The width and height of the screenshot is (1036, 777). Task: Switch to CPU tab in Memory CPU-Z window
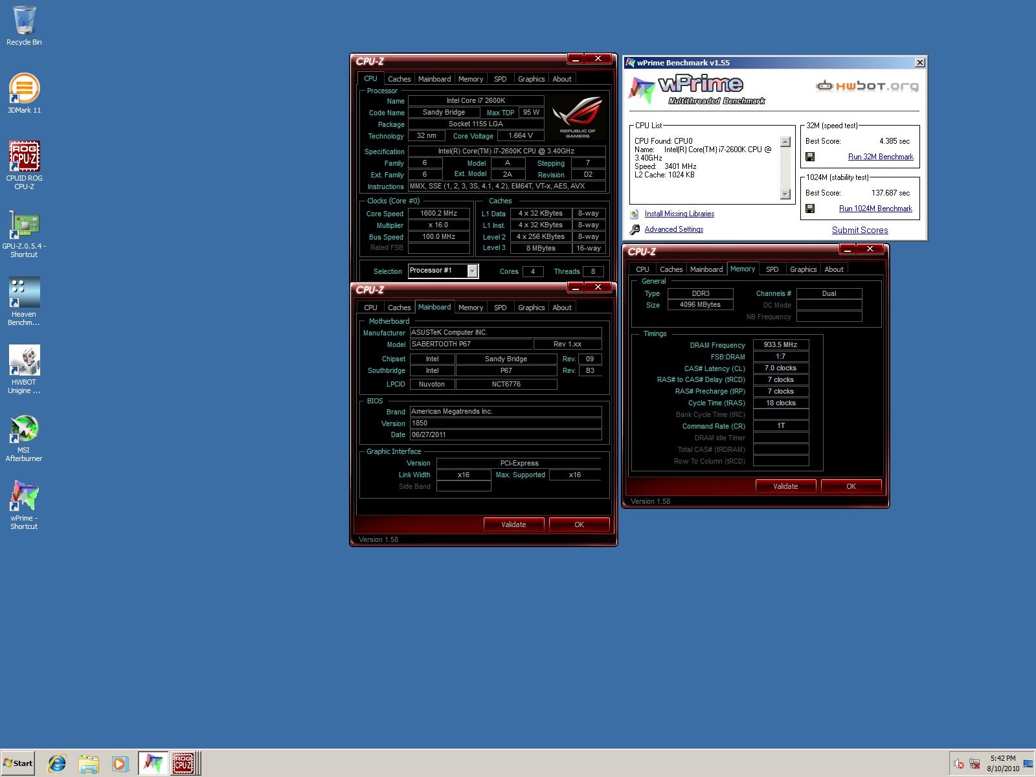click(x=642, y=269)
